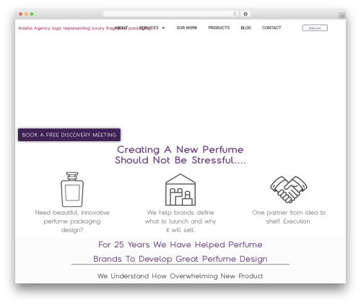Image resolution: width=361 pixels, height=305 pixels.
Task: Reload the page with the refresh icon
Action: coord(235,14)
